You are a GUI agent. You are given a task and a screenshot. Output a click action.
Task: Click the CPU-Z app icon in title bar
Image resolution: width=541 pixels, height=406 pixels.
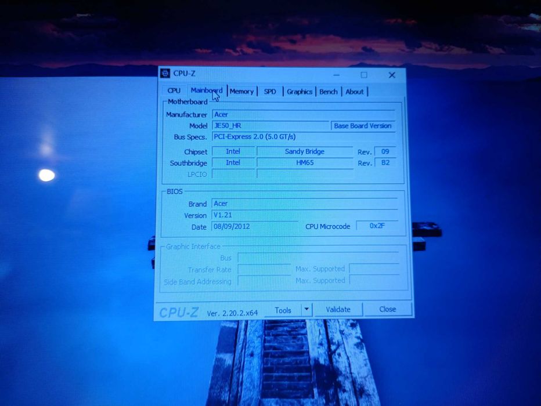coord(165,73)
